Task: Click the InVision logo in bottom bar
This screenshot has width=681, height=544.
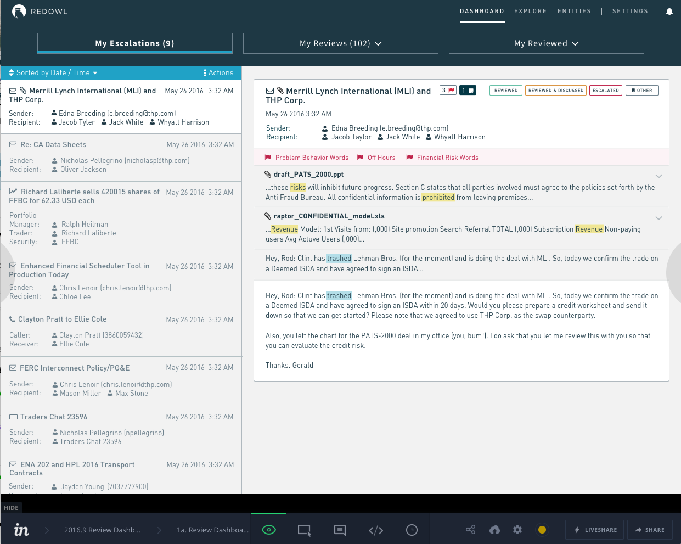Action: coord(21,530)
